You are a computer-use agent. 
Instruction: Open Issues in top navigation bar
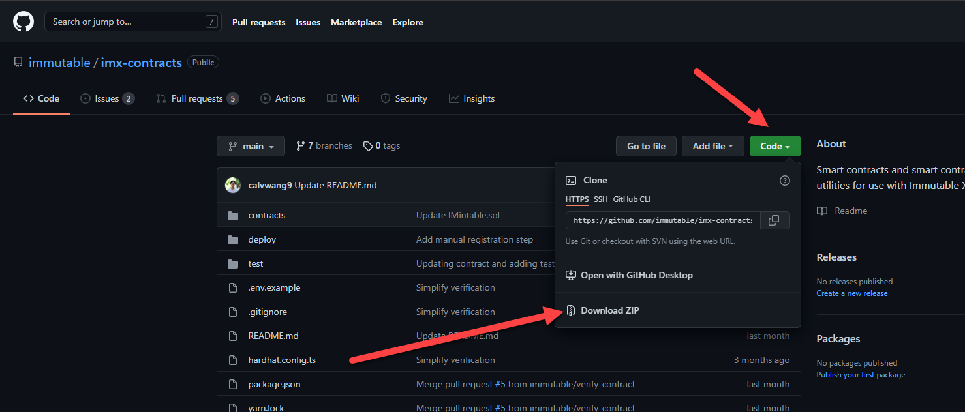pyautogui.click(x=308, y=22)
